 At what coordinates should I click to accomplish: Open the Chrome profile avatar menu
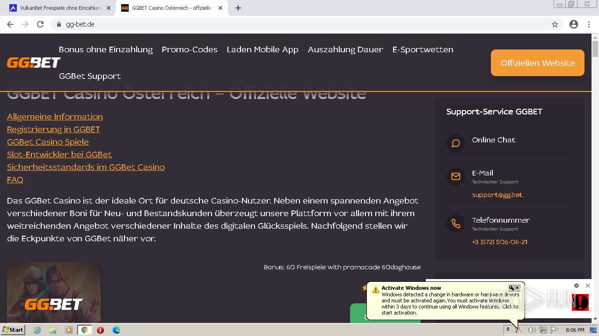pos(574,24)
